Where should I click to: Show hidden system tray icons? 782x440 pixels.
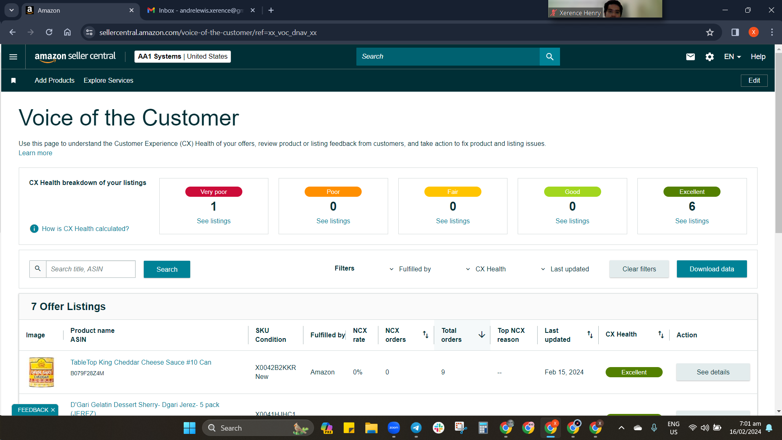tap(621, 428)
